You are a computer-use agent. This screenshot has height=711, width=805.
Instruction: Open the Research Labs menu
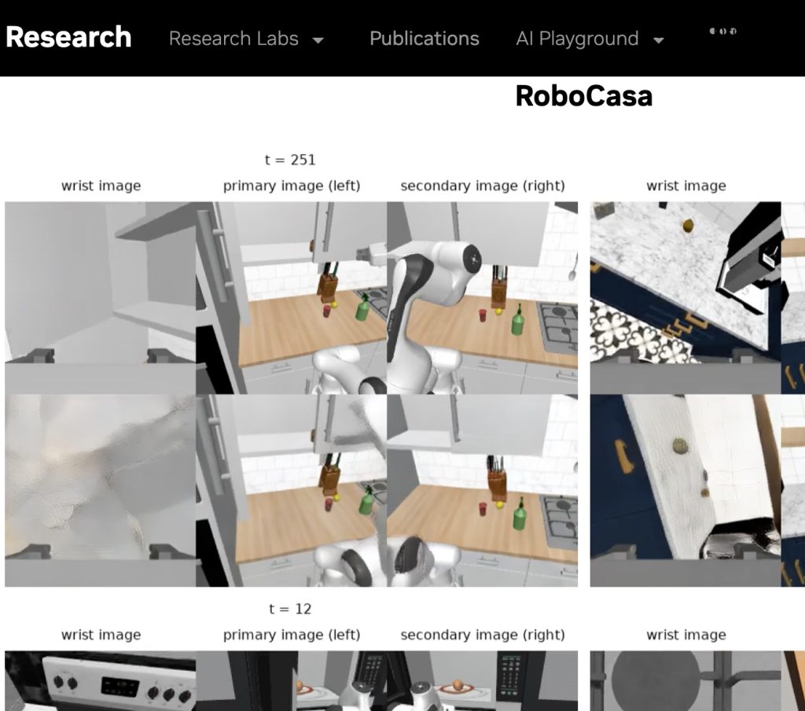pyautogui.click(x=233, y=39)
